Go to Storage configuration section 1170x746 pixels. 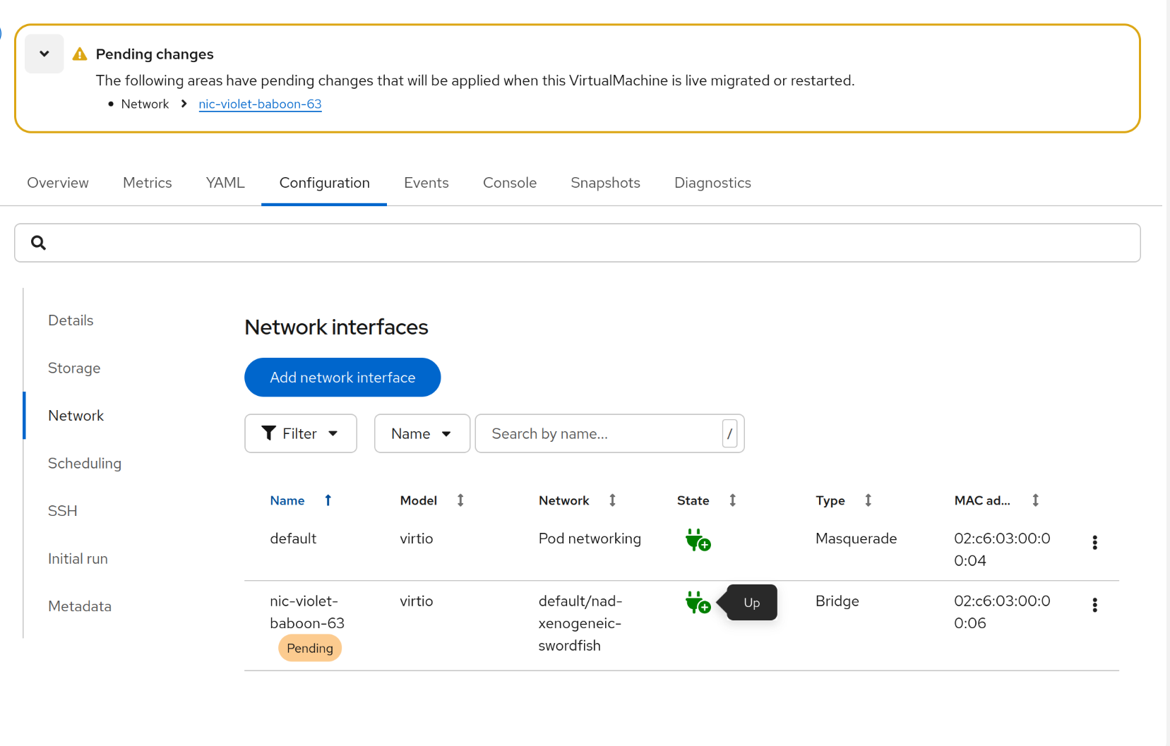pos(74,368)
